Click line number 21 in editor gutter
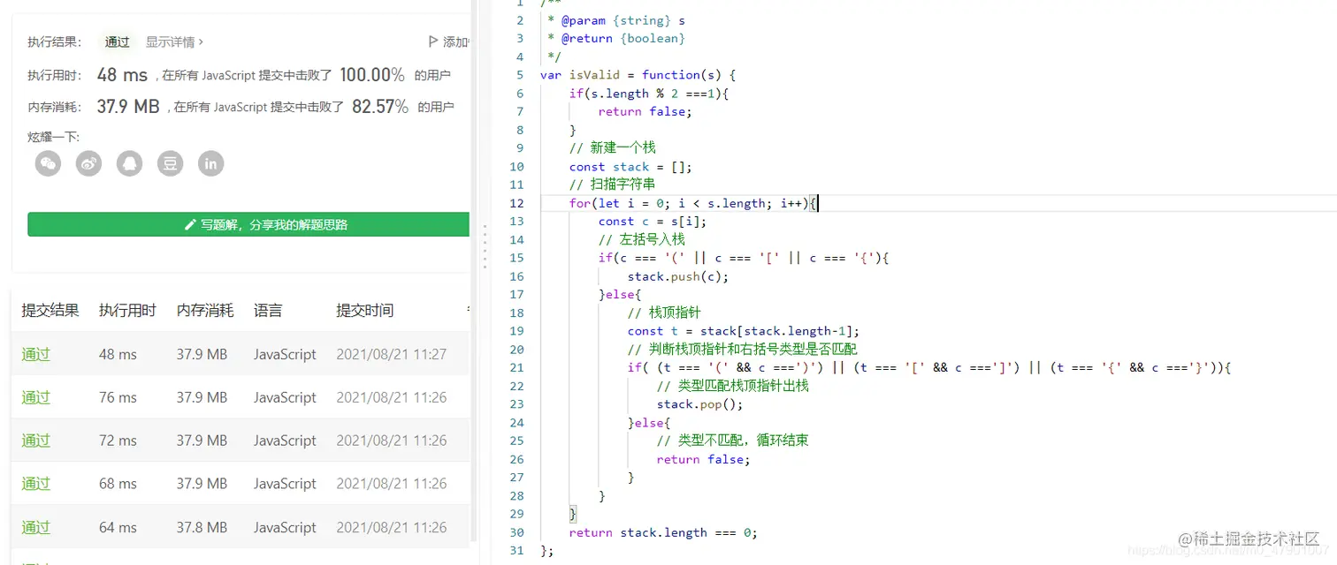This screenshot has width=1337, height=565. point(517,367)
